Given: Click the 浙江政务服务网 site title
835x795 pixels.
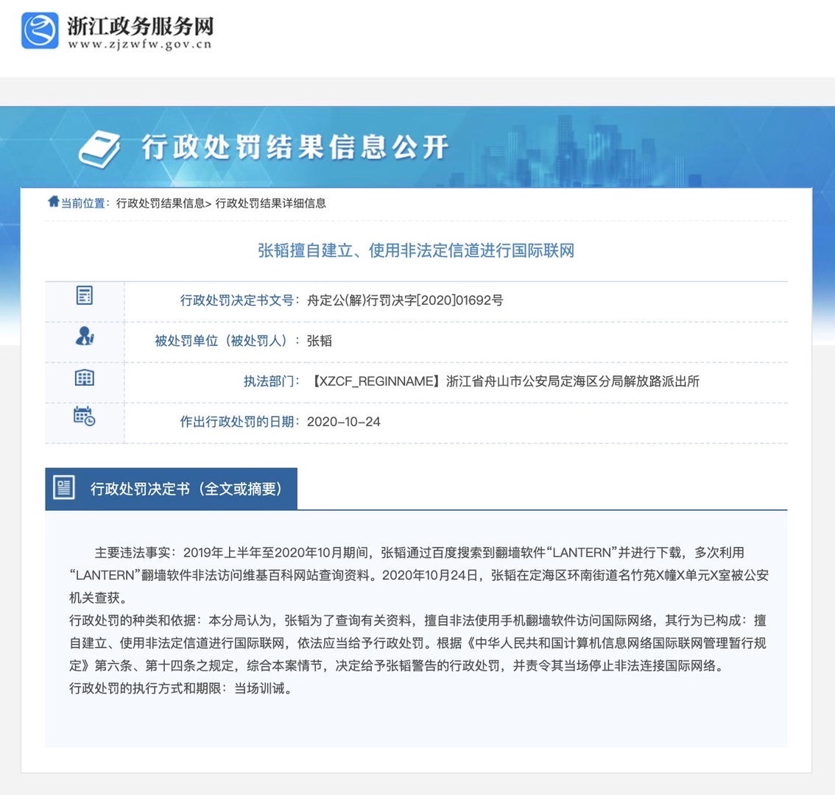Looking at the screenshot, I should 140,26.
